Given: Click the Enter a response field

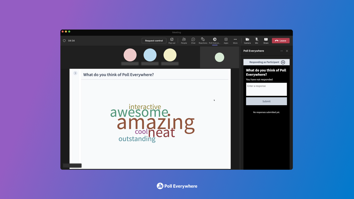Looking at the screenshot, I should pyautogui.click(x=266, y=89).
